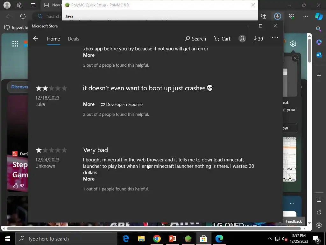Click the Edge browser profile avatar
The height and width of the screenshot is (245, 326).
(7, 5)
